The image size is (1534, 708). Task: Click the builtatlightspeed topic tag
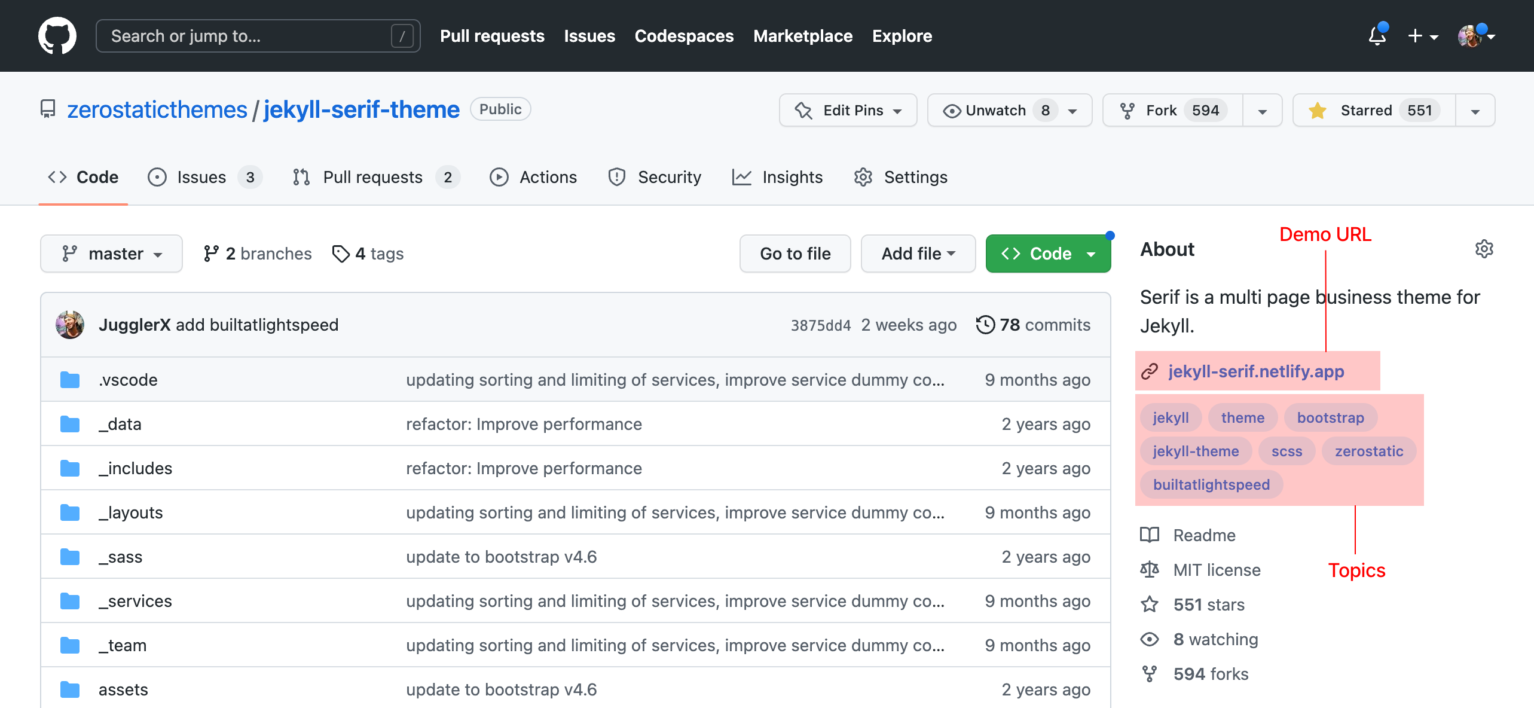[x=1211, y=484]
